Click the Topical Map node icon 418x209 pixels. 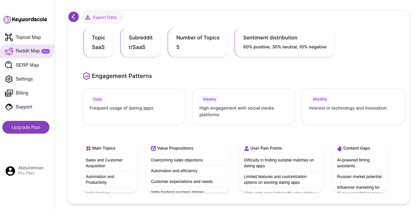coord(9,37)
